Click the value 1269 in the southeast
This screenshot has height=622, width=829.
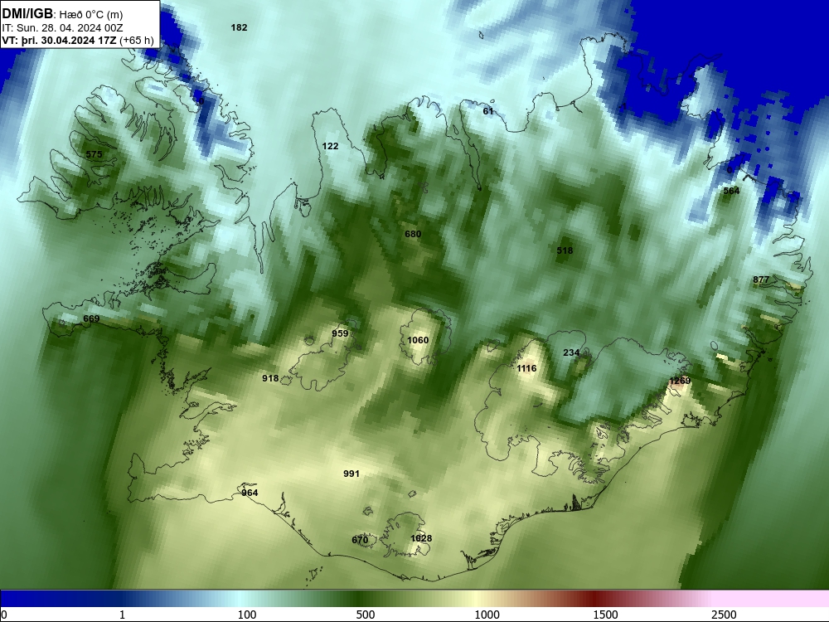[x=680, y=381]
